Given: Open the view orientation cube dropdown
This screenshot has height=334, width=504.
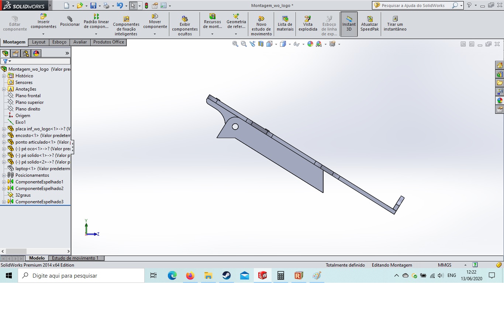Looking at the screenshot, I should [x=276, y=44].
